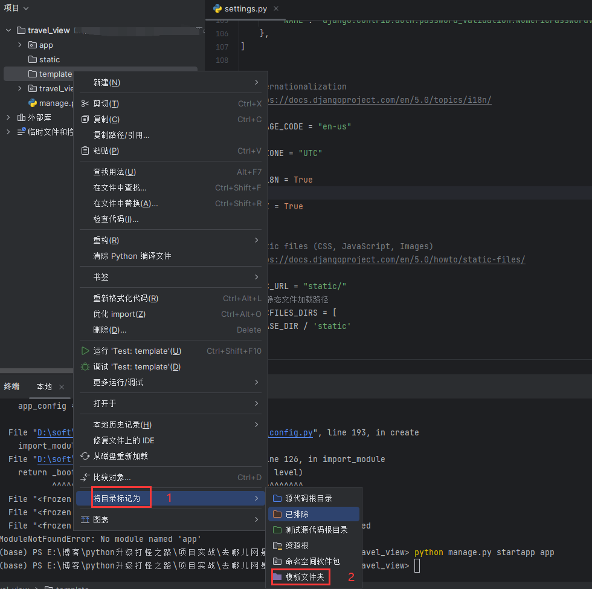Choose 清除 Python 编译文件 entry
Screen dimensions: 592x589
tap(170, 256)
